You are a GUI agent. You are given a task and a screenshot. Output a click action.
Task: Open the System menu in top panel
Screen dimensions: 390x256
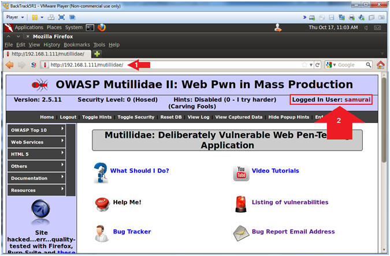coord(74,28)
